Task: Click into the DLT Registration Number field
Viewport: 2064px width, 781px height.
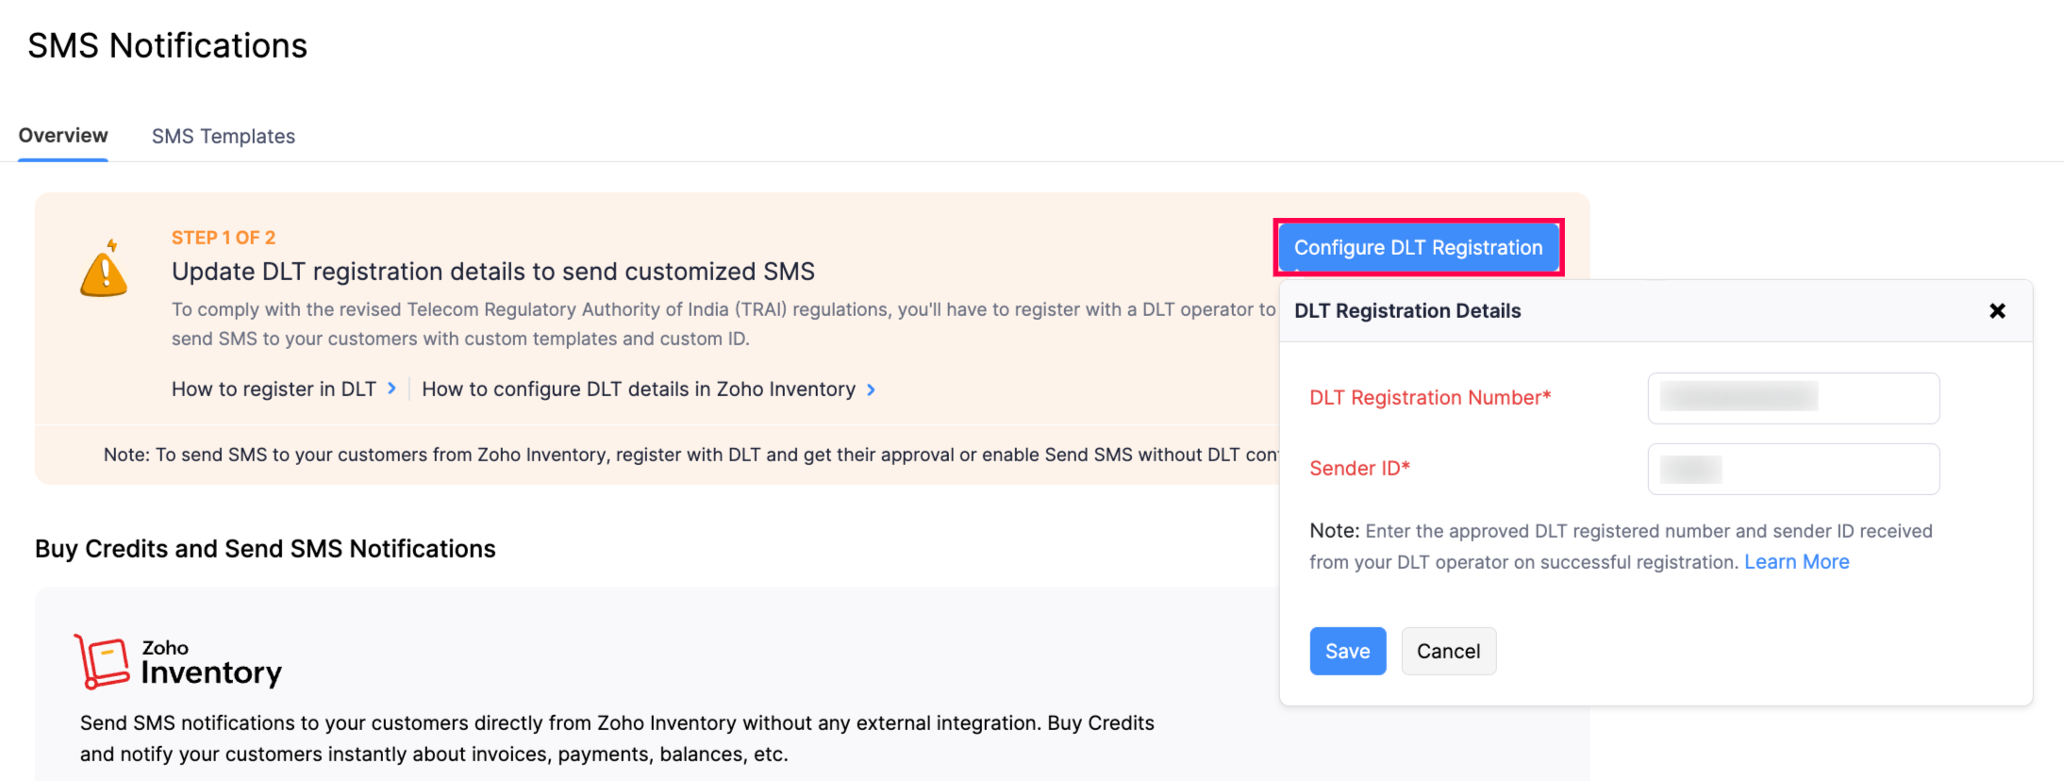Action: (1792, 398)
